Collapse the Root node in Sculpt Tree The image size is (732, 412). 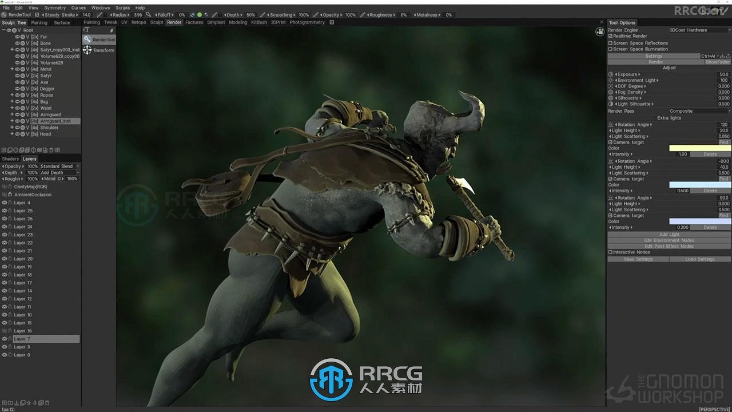pyautogui.click(x=3, y=30)
